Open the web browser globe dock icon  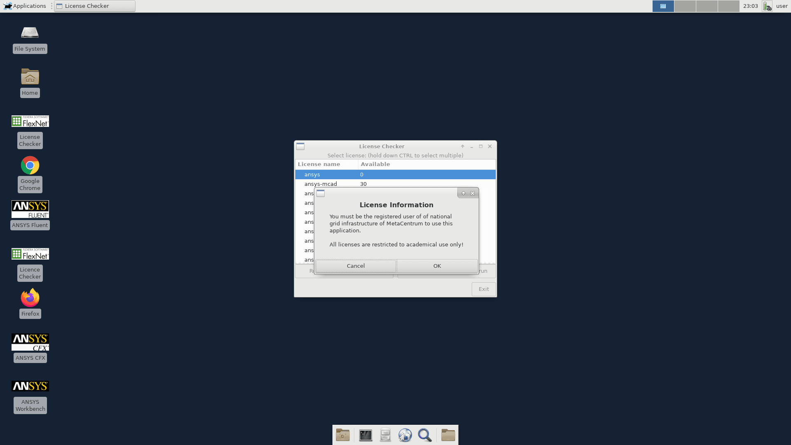[x=405, y=435]
